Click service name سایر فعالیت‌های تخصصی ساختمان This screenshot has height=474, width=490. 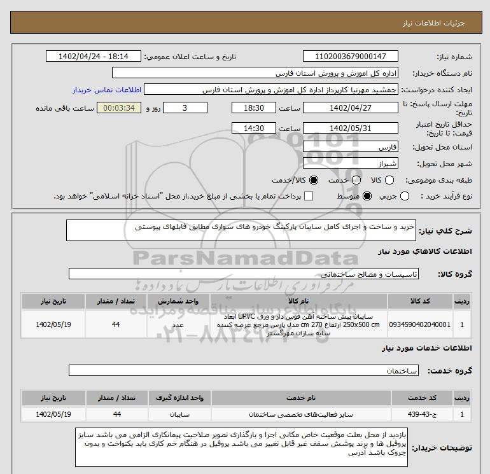click(x=300, y=414)
